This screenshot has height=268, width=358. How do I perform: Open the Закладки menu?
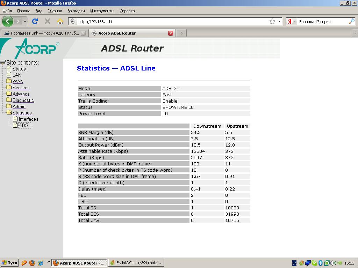(x=76, y=11)
